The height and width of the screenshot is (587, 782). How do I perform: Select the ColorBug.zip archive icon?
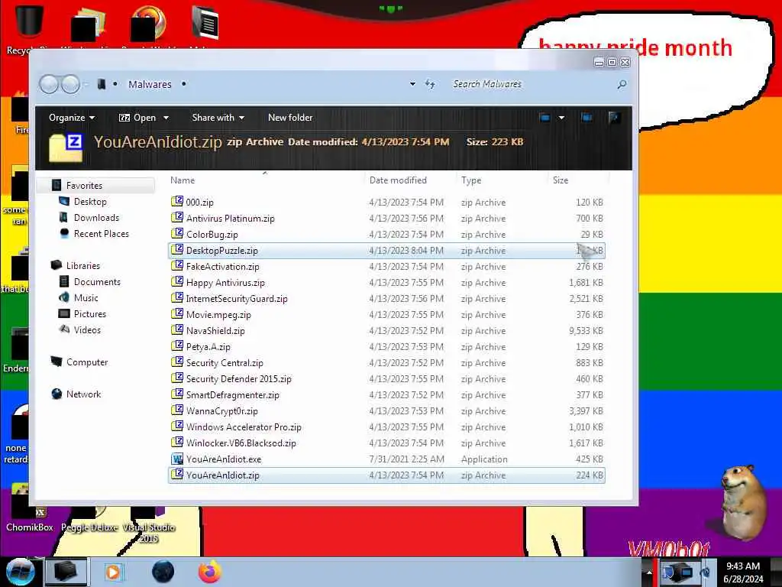[x=176, y=234]
